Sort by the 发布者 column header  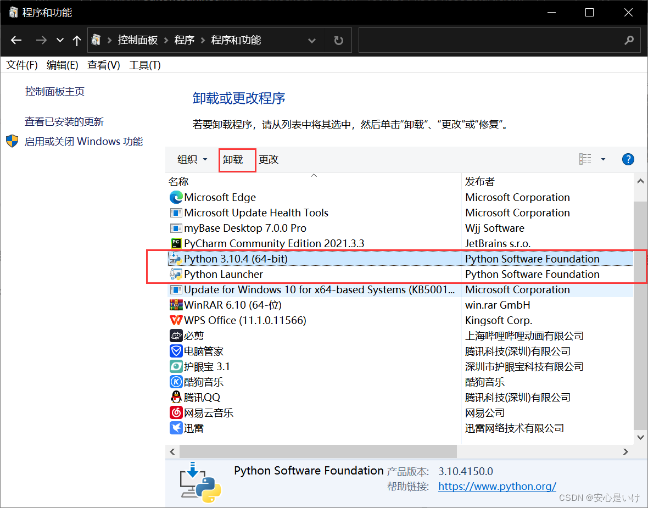coord(480,181)
